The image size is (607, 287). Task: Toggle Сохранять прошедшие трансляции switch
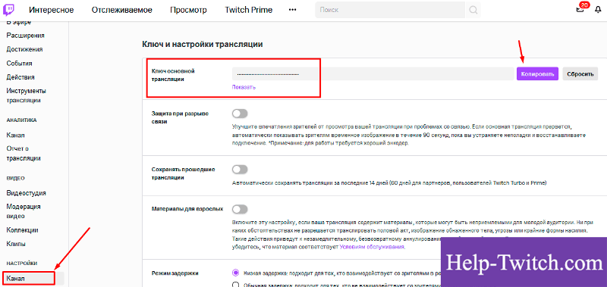pos(240,169)
